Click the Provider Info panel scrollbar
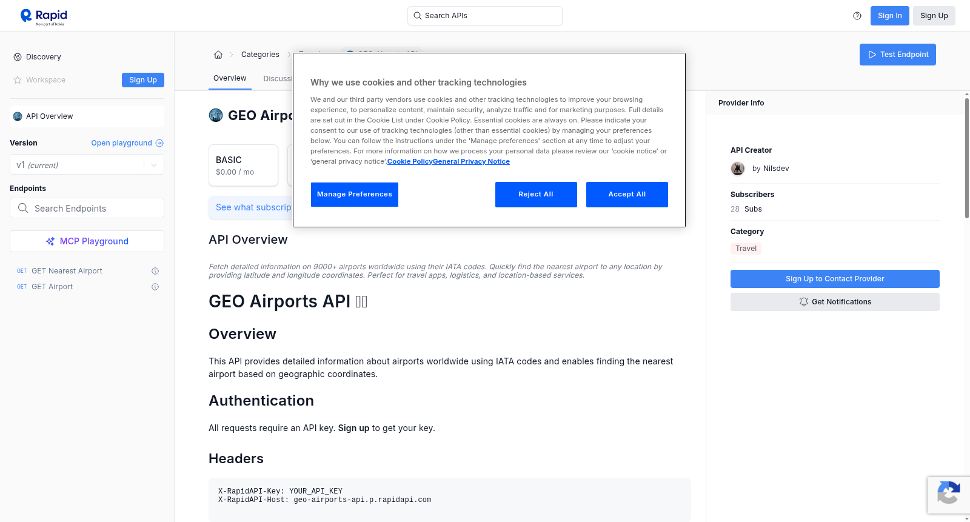The image size is (970, 522). [x=966, y=158]
